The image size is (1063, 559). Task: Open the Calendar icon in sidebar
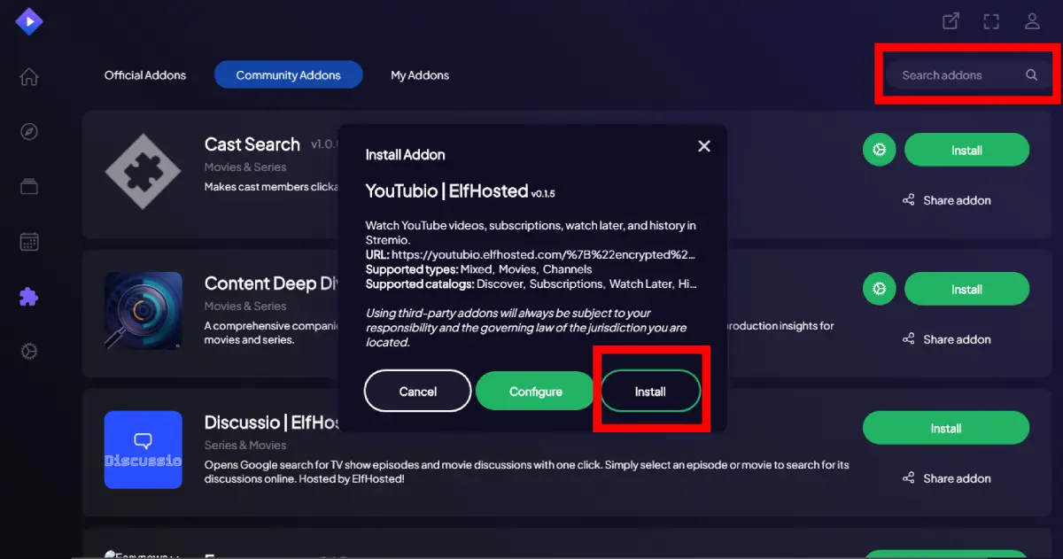pyautogui.click(x=29, y=241)
